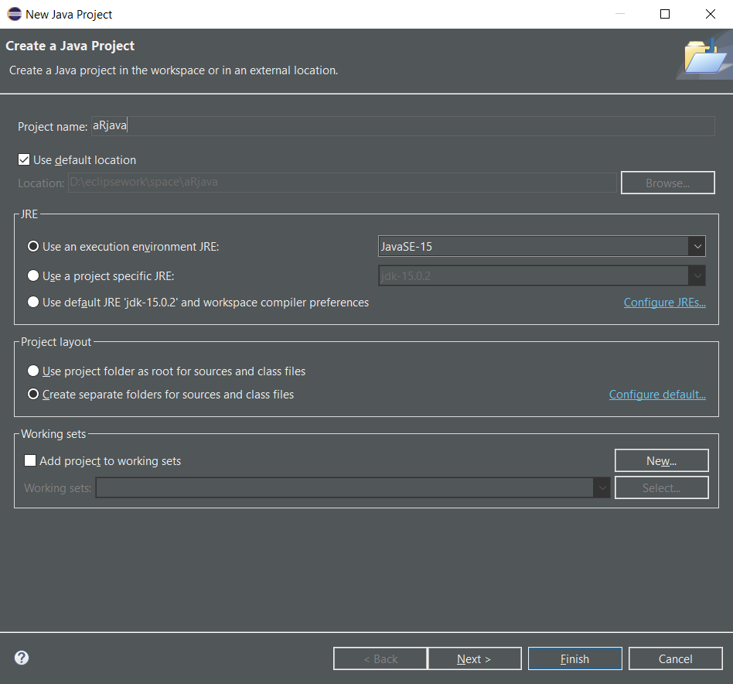Image resolution: width=733 pixels, height=684 pixels.
Task: Click the Eclipse logo in the title bar
Action: [13, 14]
